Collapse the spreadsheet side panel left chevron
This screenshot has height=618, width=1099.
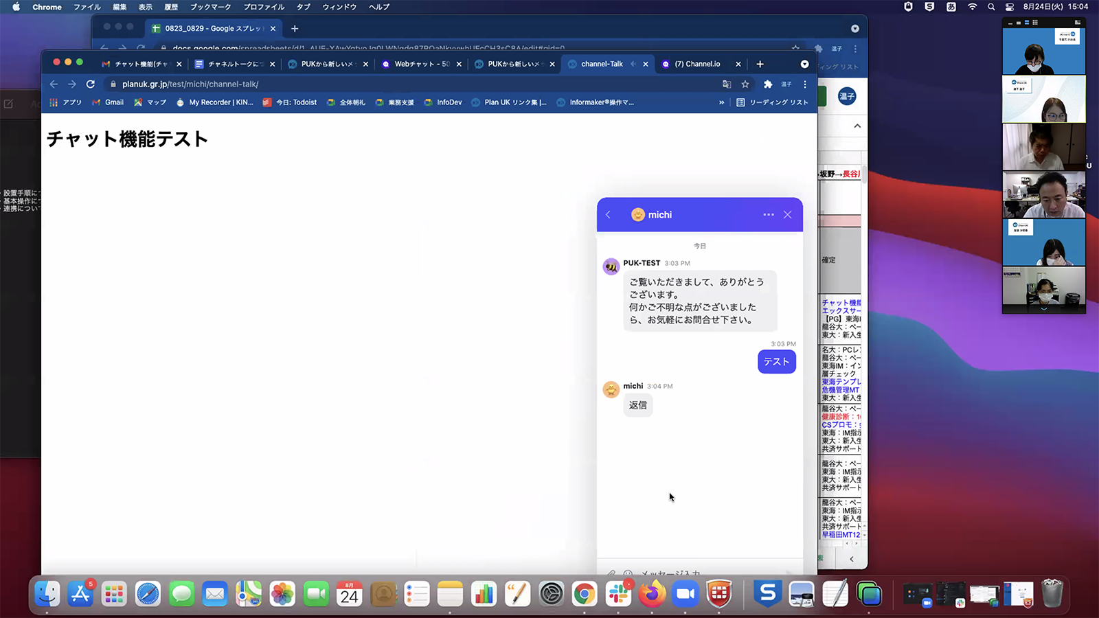pos(852,559)
